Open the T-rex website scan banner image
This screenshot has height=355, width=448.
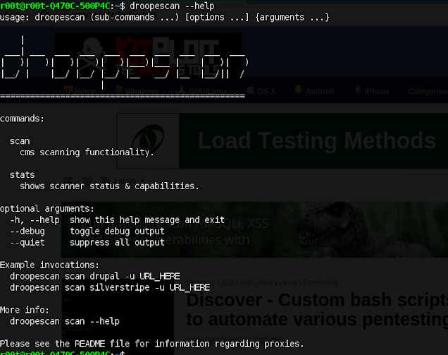click(x=254, y=229)
